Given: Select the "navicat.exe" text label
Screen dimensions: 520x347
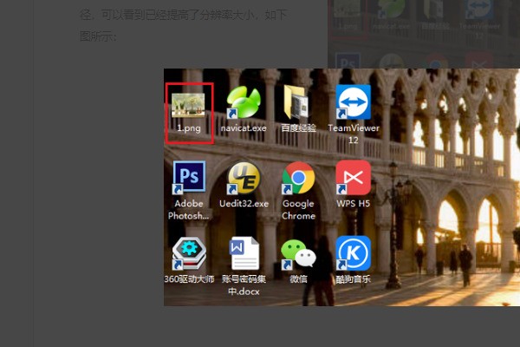Looking at the screenshot, I should tap(244, 128).
